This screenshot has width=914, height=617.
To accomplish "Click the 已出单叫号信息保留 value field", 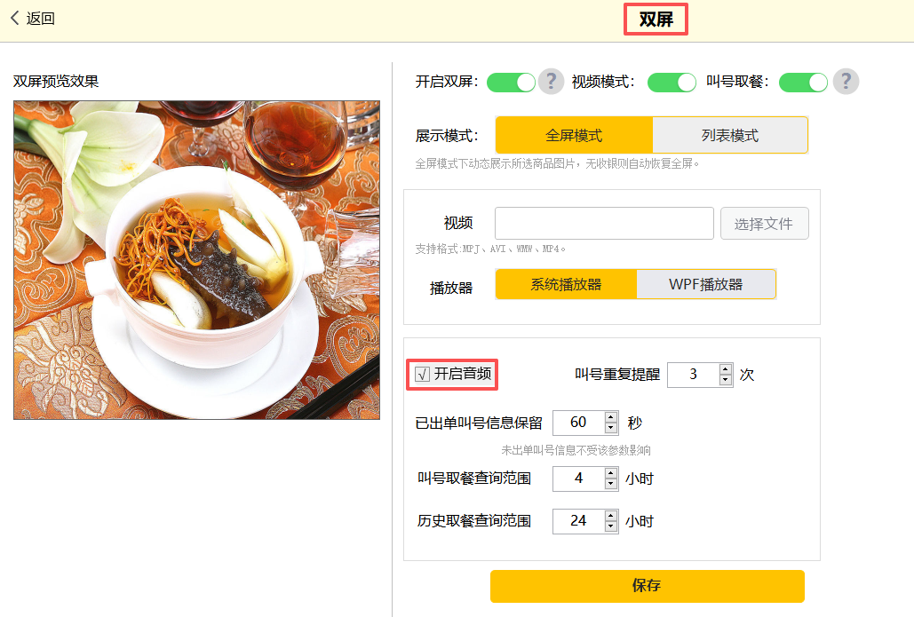I will click(577, 423).
